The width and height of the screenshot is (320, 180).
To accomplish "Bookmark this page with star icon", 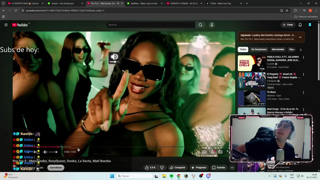I will tap(287, 10).
